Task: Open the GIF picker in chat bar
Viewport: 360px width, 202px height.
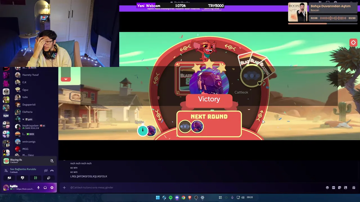Action: tap(334, 187)
